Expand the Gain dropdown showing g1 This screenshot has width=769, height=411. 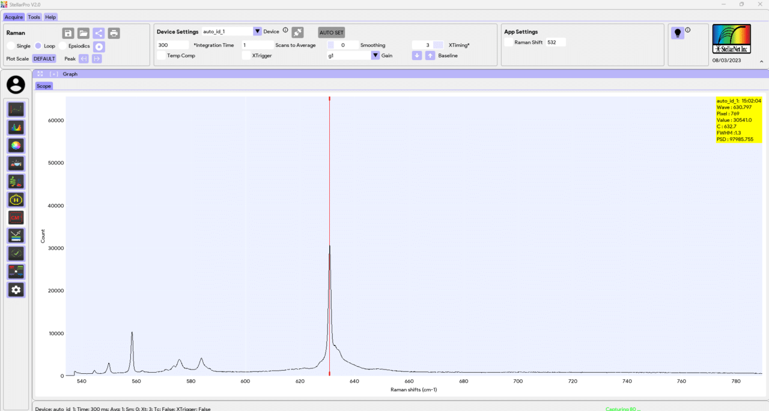[x=375, y=55]
